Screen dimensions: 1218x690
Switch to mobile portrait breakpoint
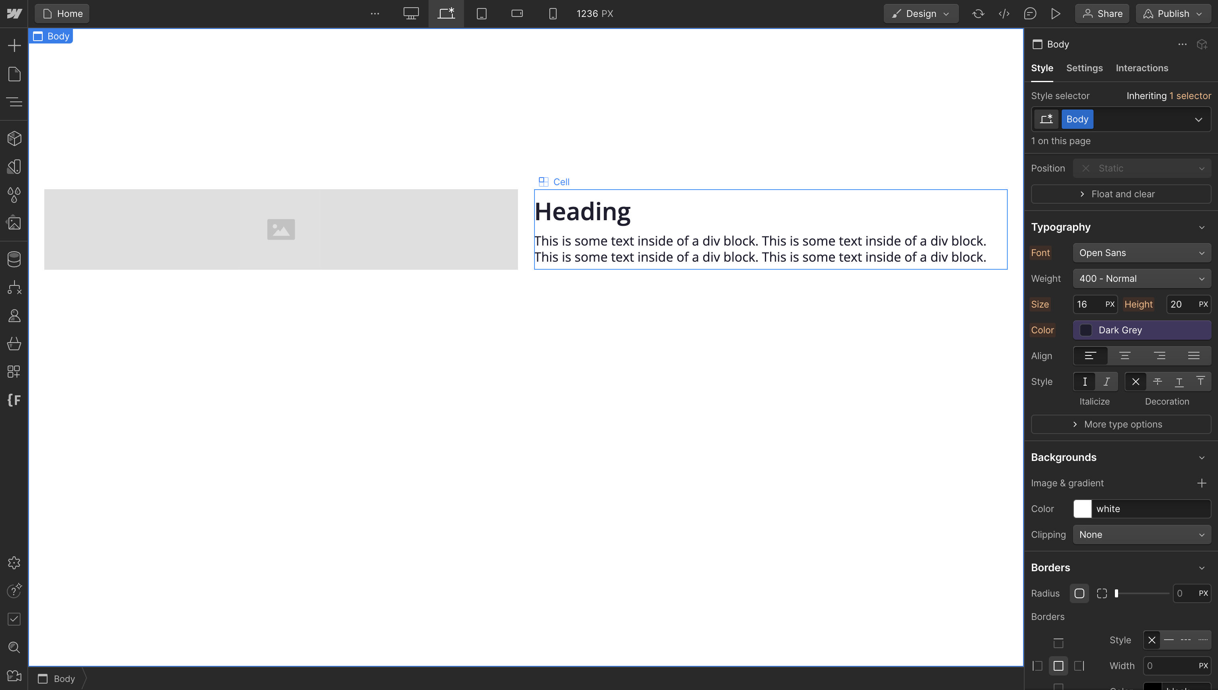552,14
